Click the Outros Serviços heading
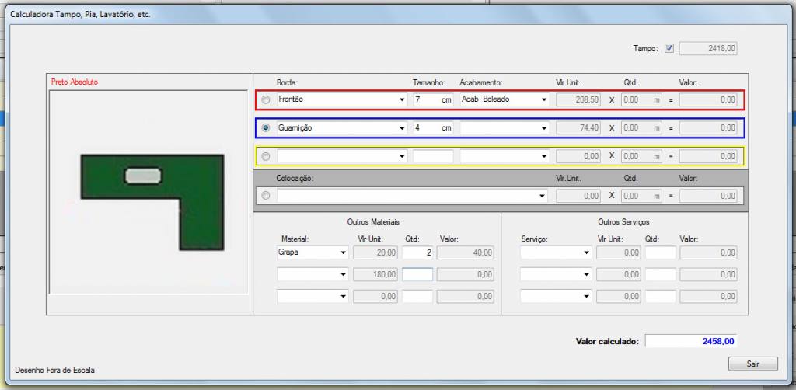This screenshot has width=796, height=390. [x=624, y=222]
